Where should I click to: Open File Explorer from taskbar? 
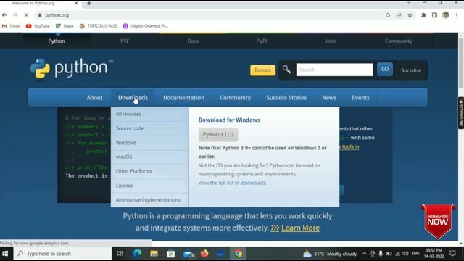(154, 254)
